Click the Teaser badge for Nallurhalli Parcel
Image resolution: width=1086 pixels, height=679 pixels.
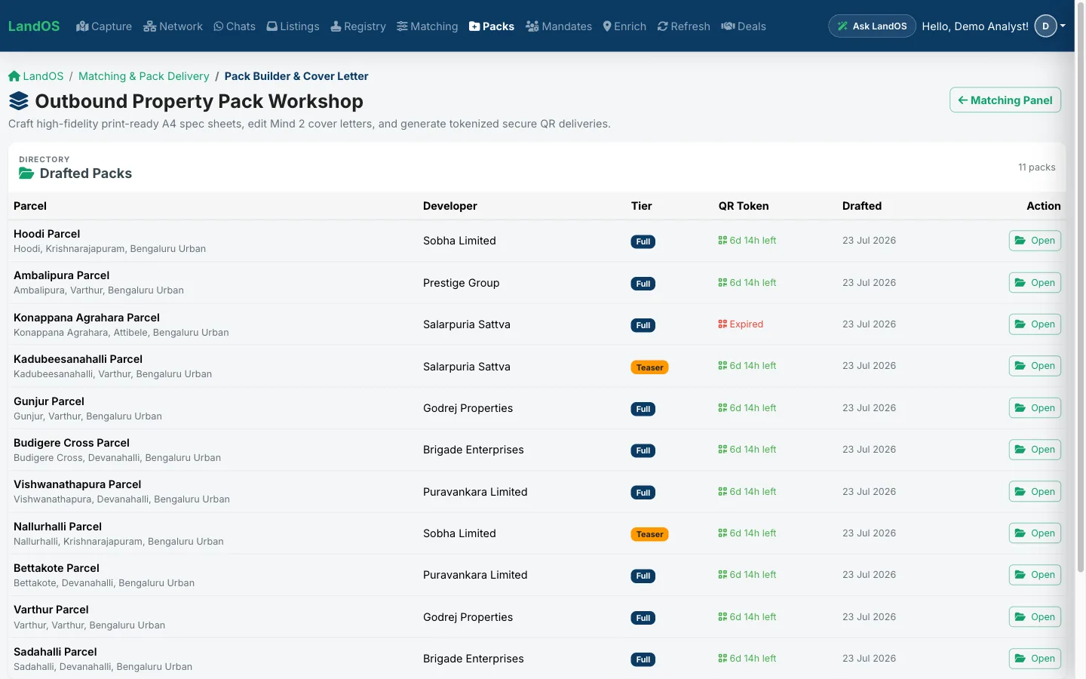[x=649, y=534]
